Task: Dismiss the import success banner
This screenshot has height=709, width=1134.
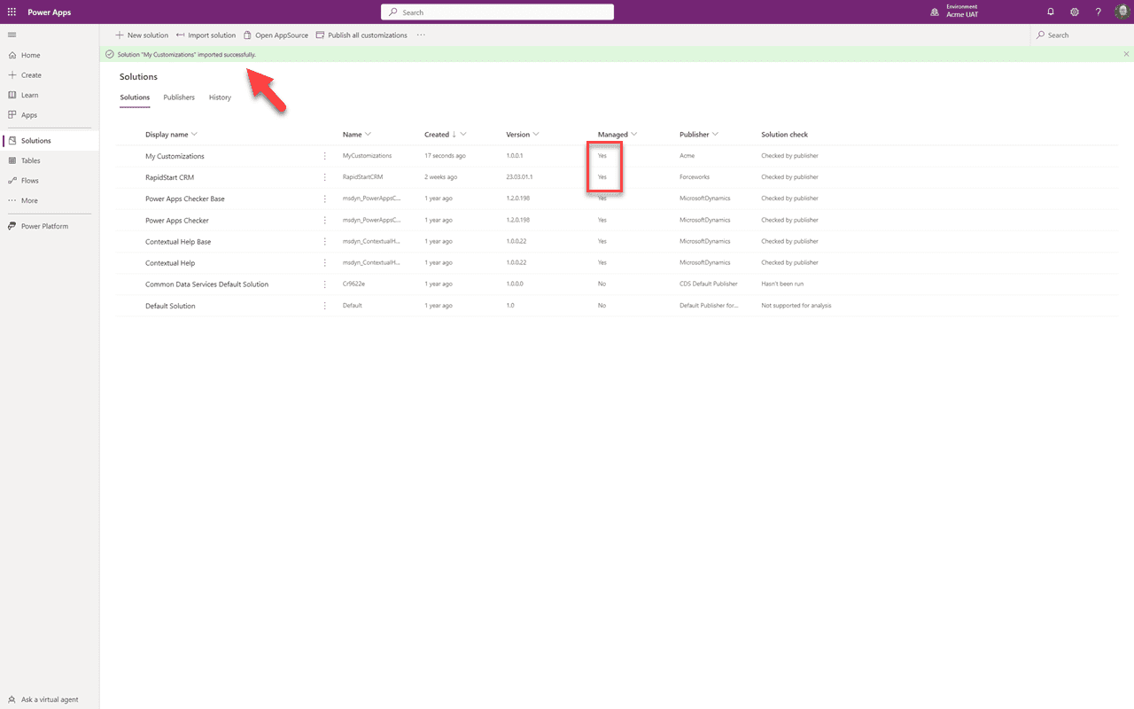Action: coord(1125,53)
